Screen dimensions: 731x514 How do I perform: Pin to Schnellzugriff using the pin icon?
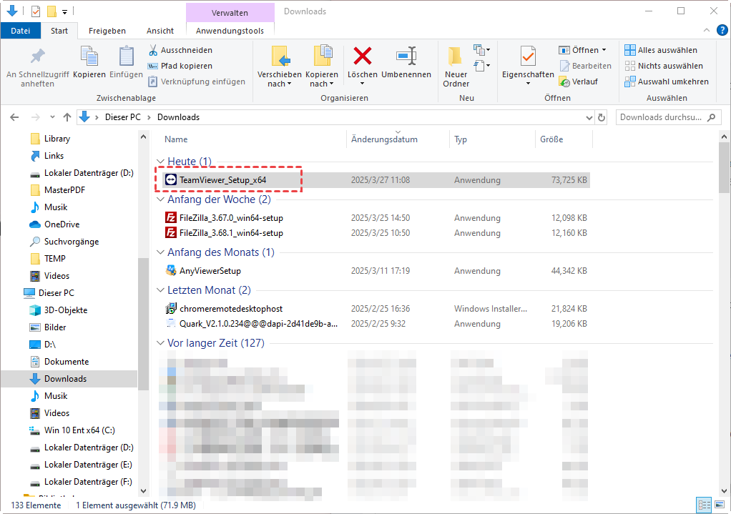37,56
